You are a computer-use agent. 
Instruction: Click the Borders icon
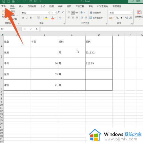38,18
